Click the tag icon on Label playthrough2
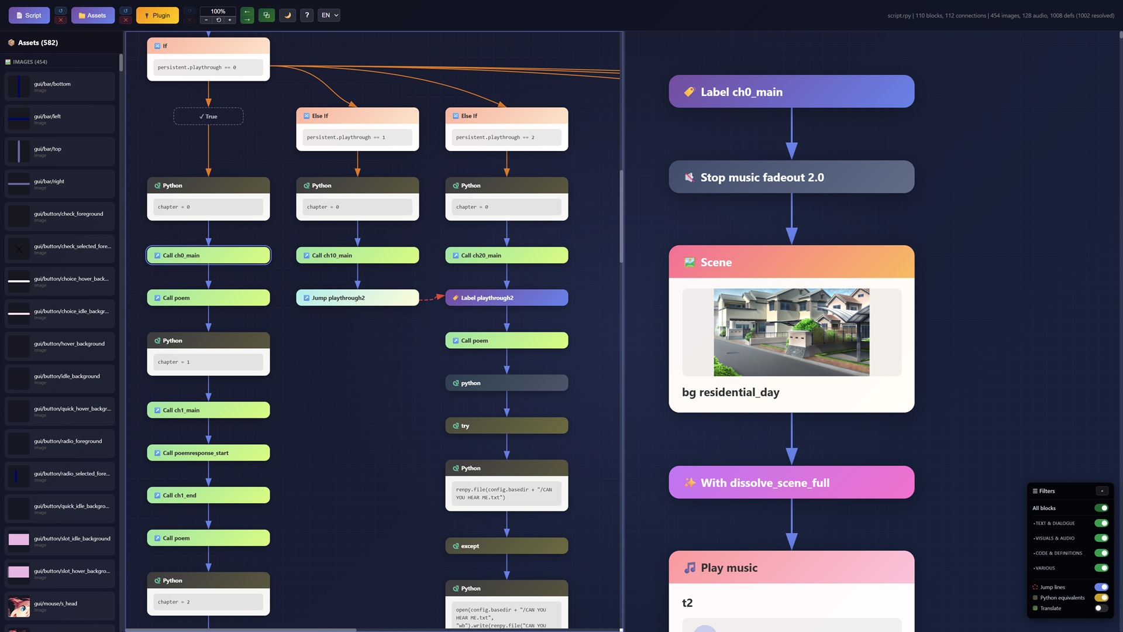This screenshot has height=632, width=1123. tap(456, 298)
